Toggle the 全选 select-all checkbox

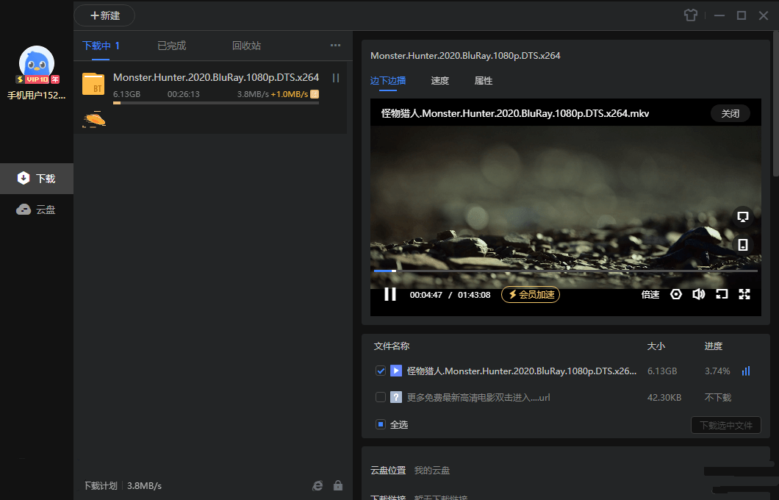[x=381, y=424]
